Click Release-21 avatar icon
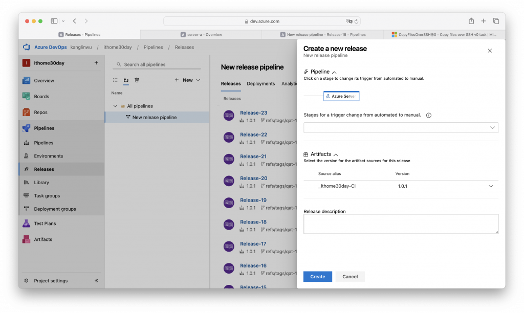 point(229,159)
